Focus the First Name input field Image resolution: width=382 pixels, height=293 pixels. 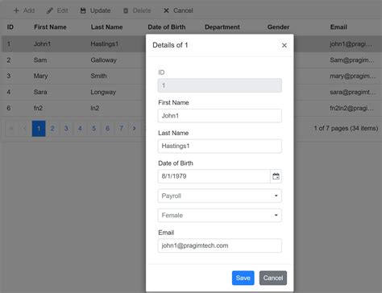(220, 116)
